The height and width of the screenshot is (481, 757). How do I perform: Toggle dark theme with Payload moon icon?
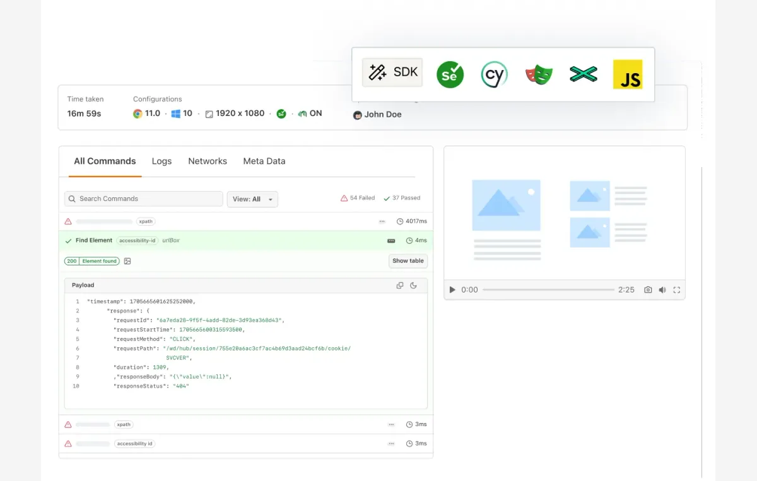click(x=414, y=286)
